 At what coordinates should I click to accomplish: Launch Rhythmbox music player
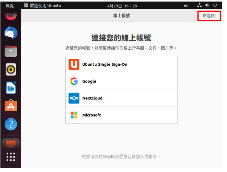coord(11,69)
